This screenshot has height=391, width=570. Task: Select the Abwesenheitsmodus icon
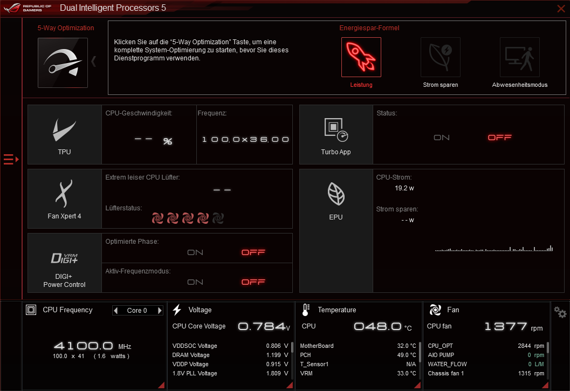(x=519, y=57)
